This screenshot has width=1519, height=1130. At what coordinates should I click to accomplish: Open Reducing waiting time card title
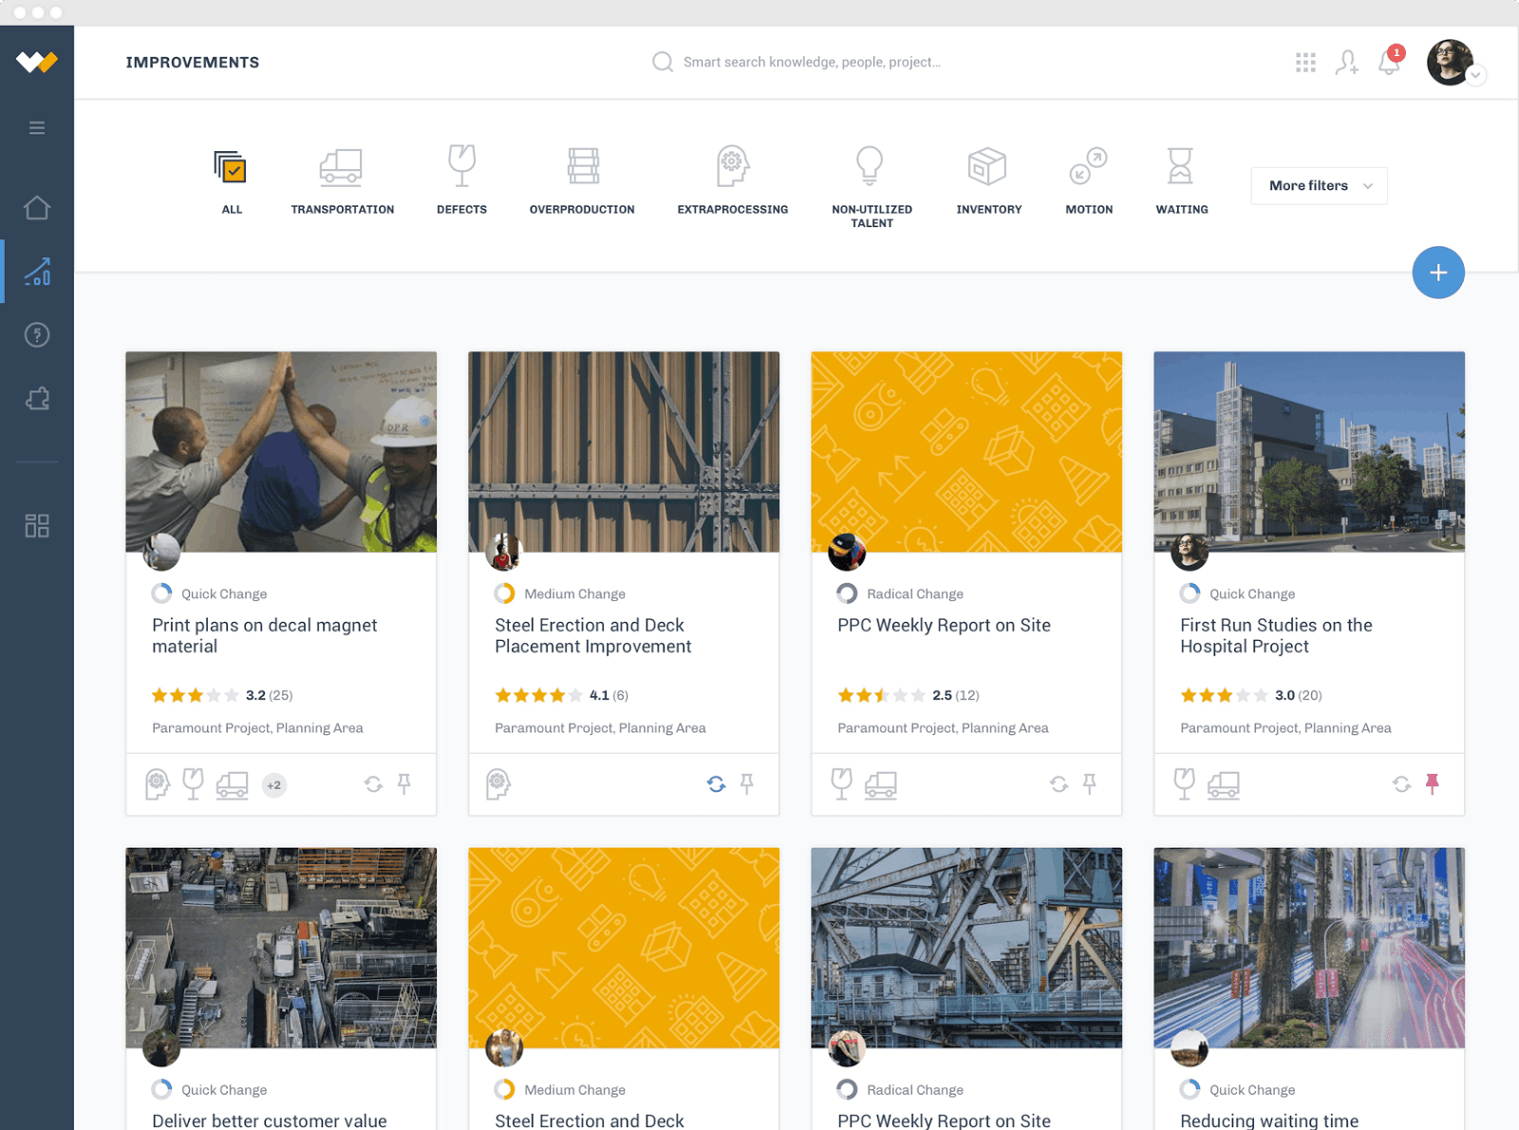tap(1269, 1121)
